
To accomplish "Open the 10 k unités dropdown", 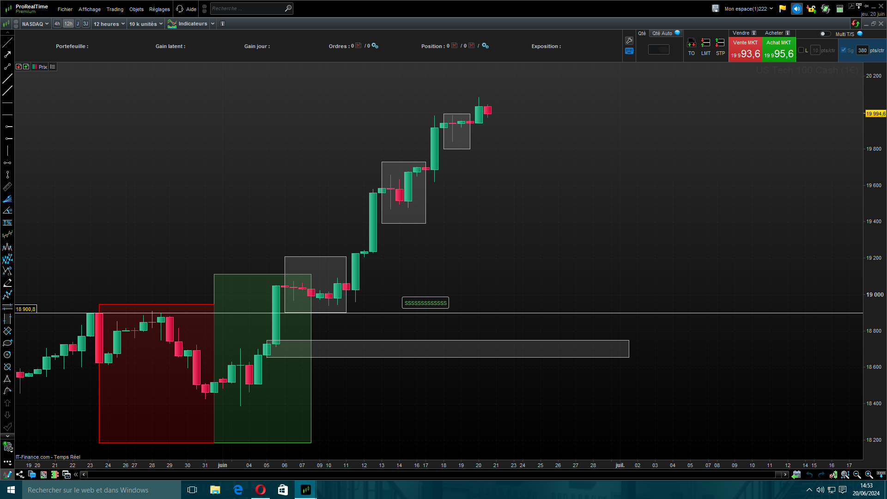I will pyautogui.click(x=146, y=24).
